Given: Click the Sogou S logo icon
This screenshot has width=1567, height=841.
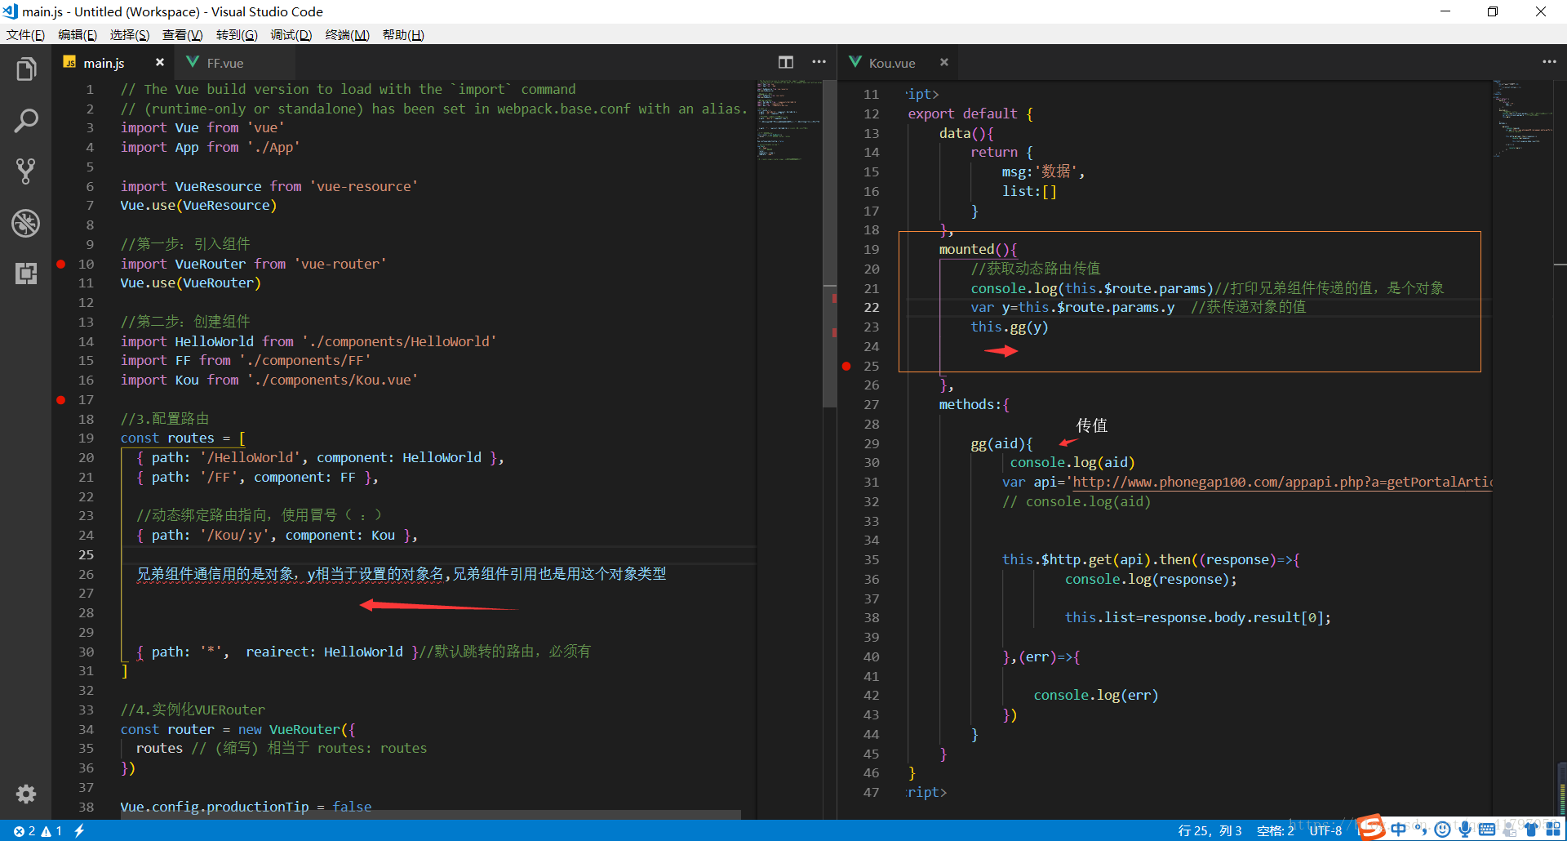Looking at the screenshot, I should coord(1371,827).
